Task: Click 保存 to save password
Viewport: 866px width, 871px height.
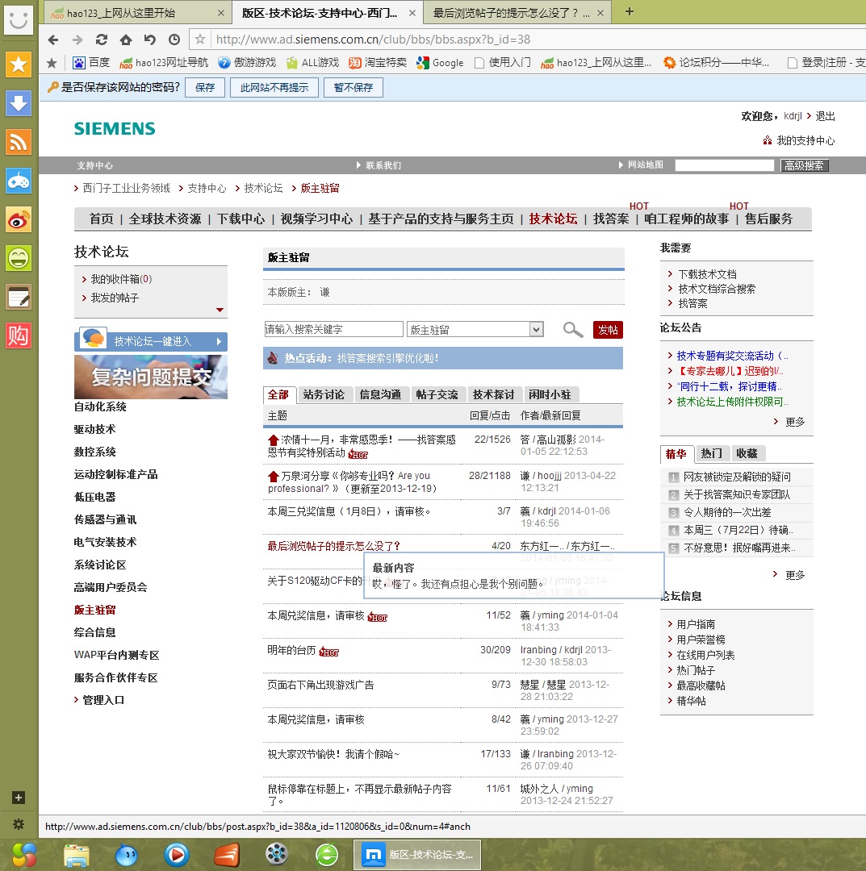Action: tap(205, 87)
